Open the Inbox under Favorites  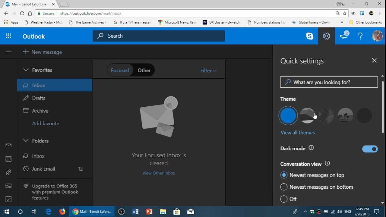pos(55,85)
